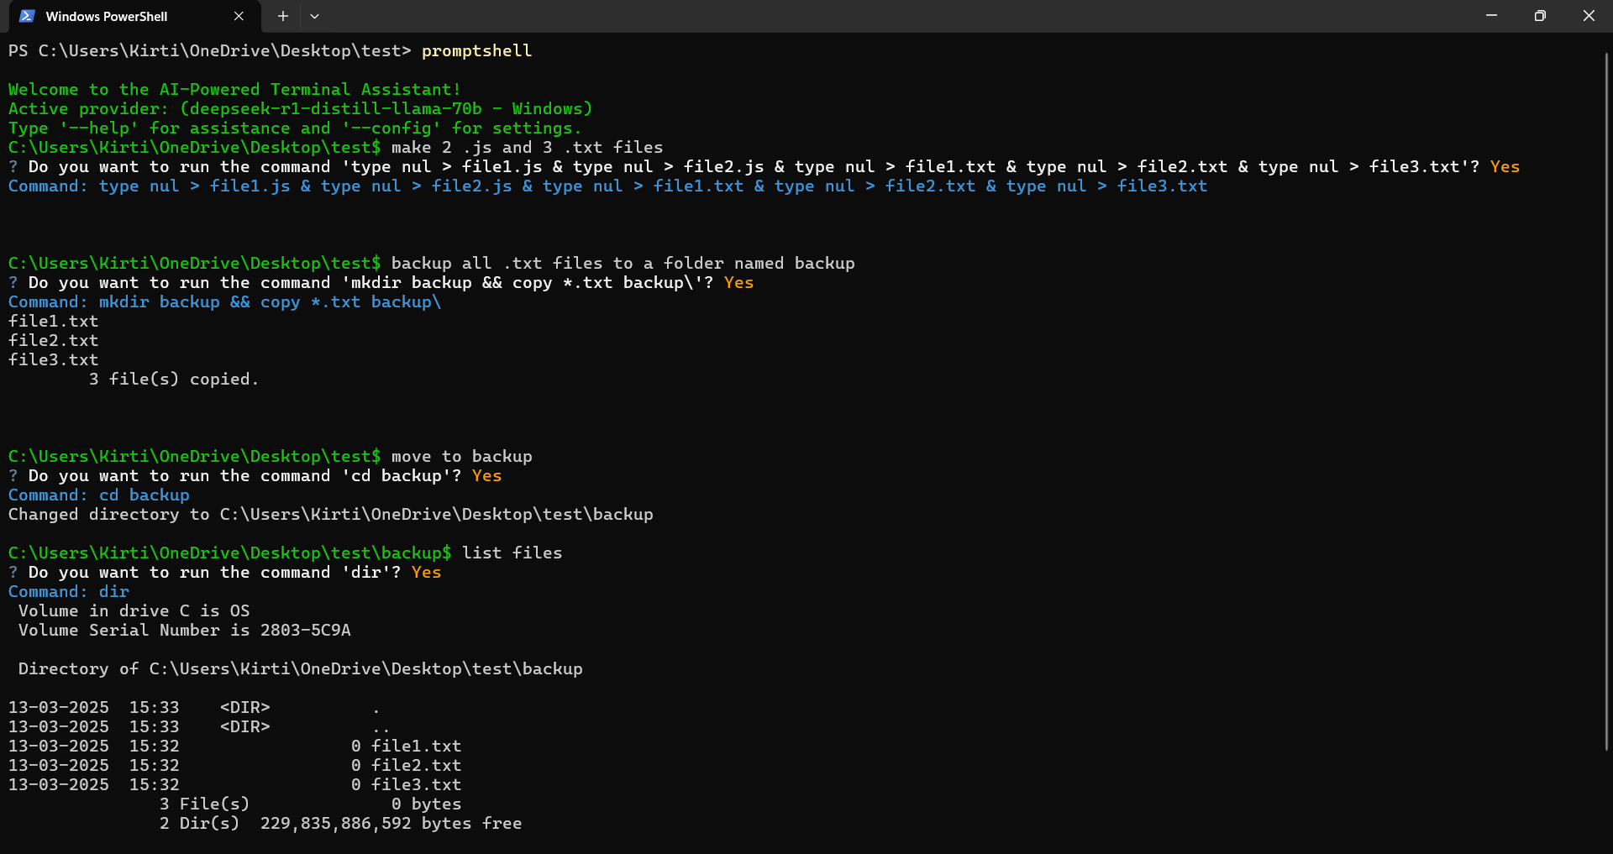Image resolution: width=1613 pixels, height=854 pixels.
Task: Click 'Command: cd backup' line
Action: (x=99, y=495)
